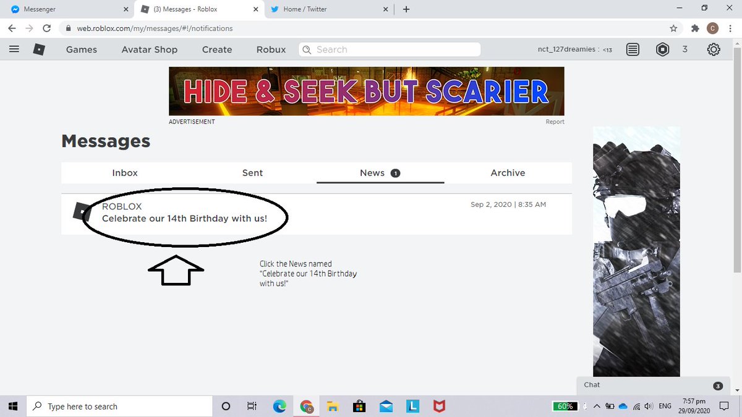The height and width of the screenshot is (417, 742).
Task: Open the taskbar clock and date
Action: click(693, 406)
